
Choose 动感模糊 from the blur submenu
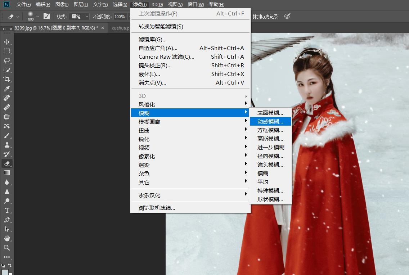click(x=270, y=122)
